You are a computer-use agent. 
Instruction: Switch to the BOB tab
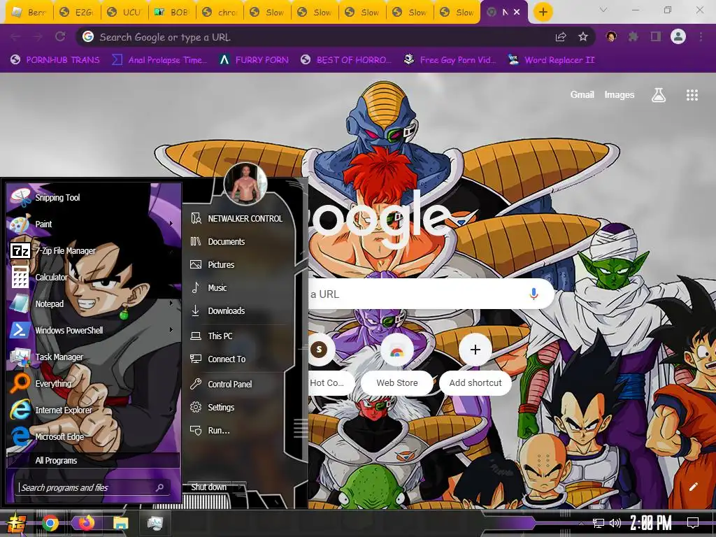pos(172,13)
